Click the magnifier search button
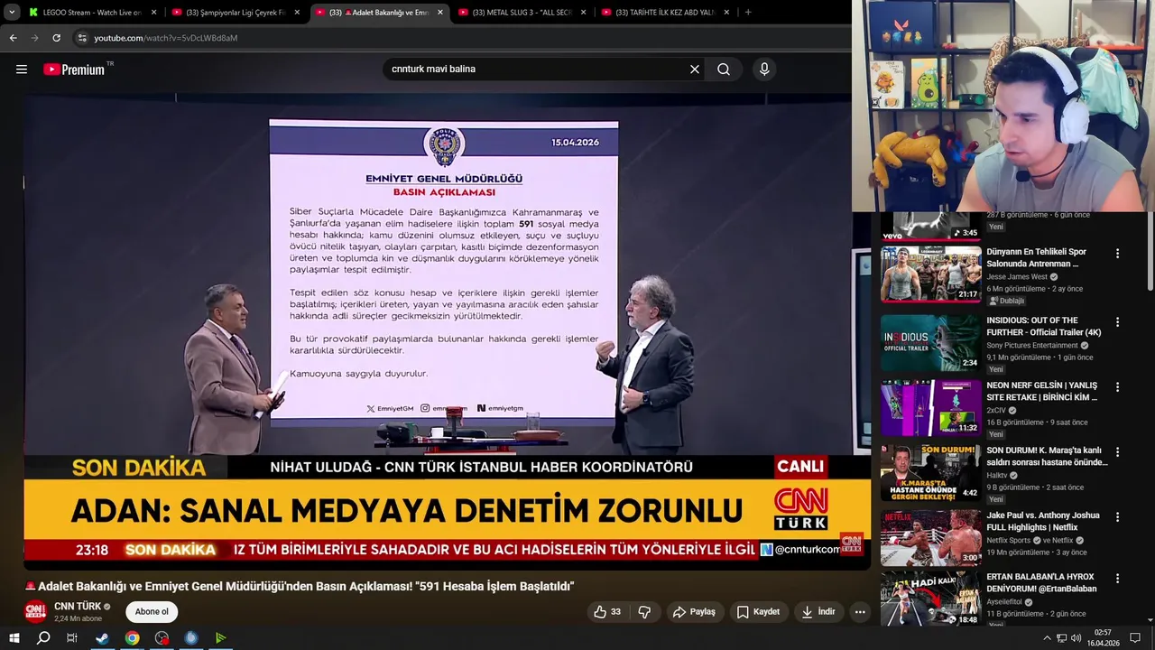This screenshot has width=1155, height=650. 724,70
